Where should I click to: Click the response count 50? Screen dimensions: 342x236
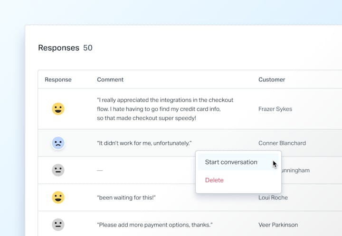[x=88, y=48]
